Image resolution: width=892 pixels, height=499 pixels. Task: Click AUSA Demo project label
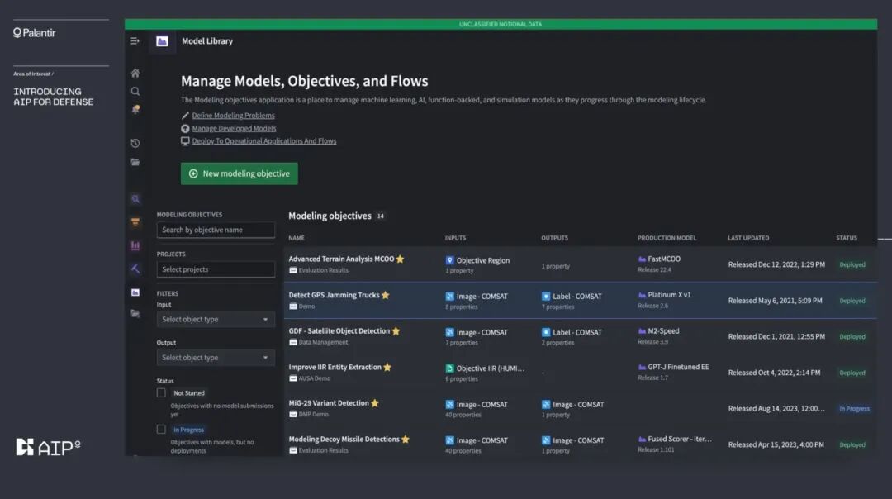(x=314, y=378)
